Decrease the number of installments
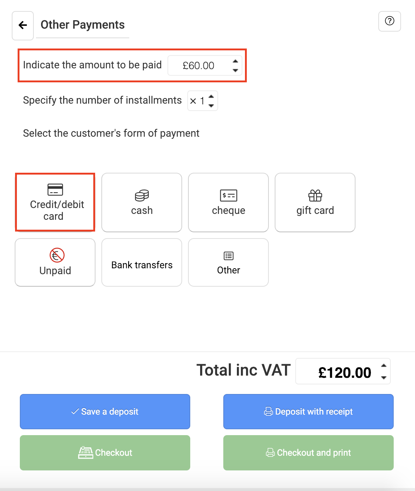This screenshot has height=491, width=415. 211,105
